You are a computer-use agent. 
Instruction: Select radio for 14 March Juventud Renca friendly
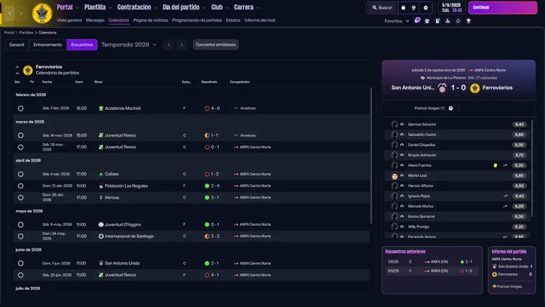point(21,135)
